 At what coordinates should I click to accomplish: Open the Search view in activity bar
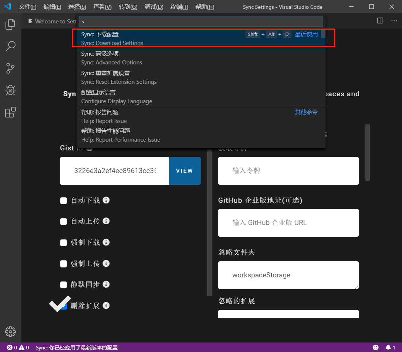10,46
